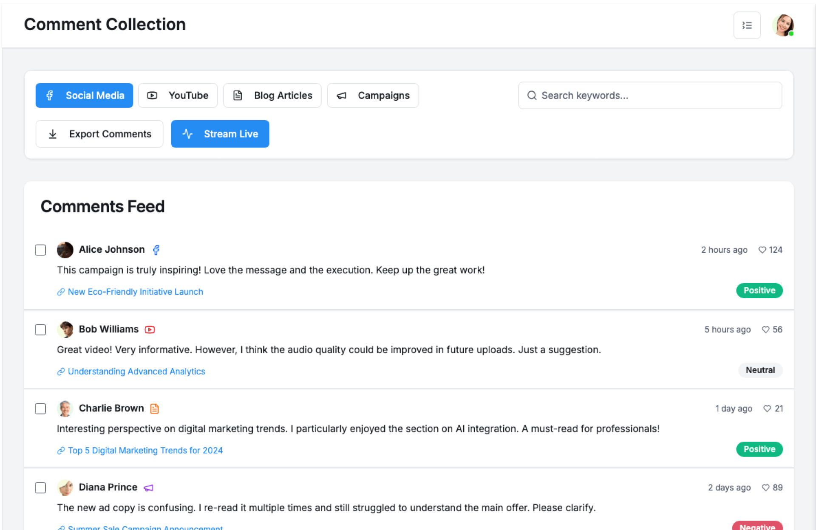Click the list view icon in header
The height and width of the screenshot is (530, 816).
point(747,25)
